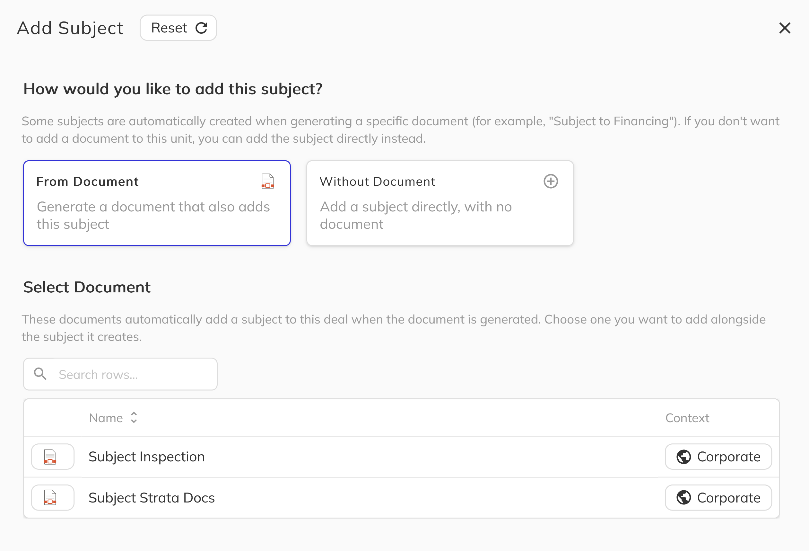The image size is (809, 551).
Task: Click the magnifier search icon
Action: (40, 374)
